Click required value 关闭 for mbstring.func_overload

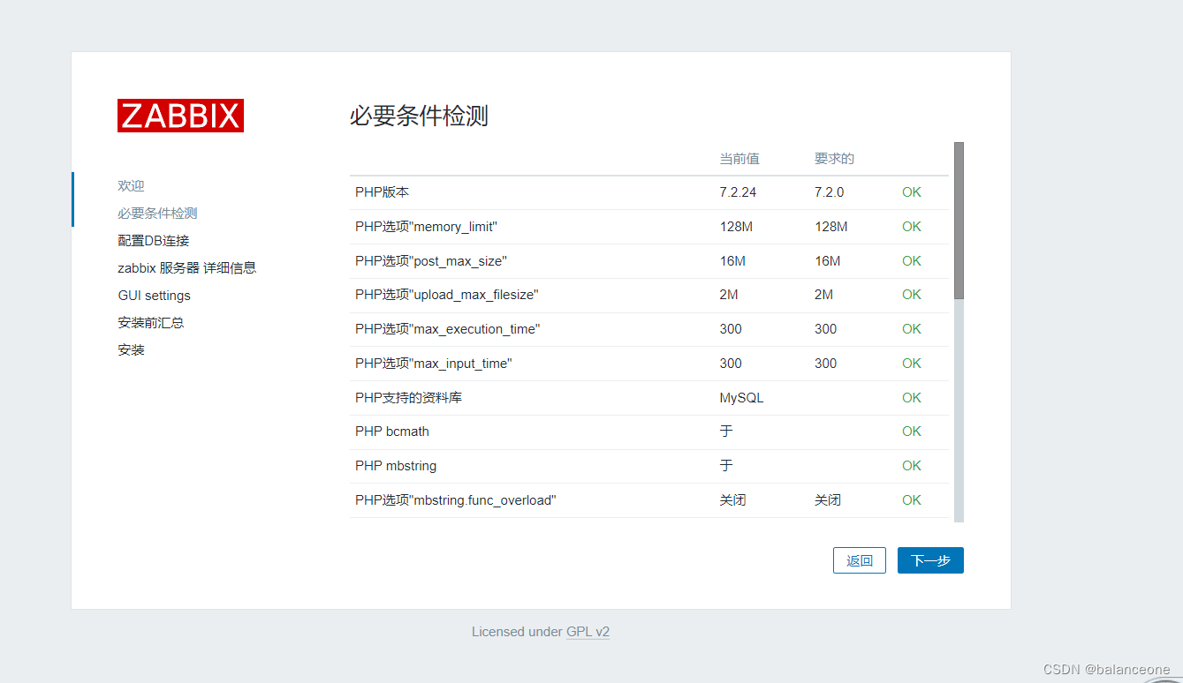[x=828, y=500]
